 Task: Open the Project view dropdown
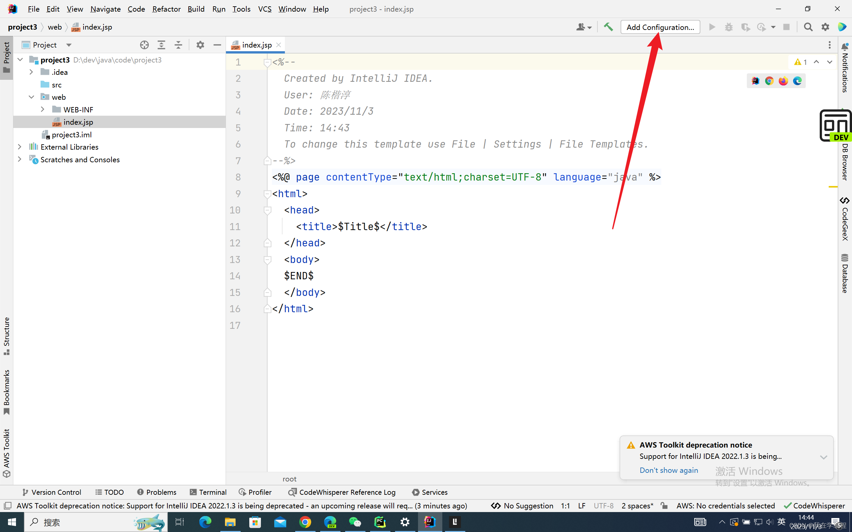[x=69, y=45]
